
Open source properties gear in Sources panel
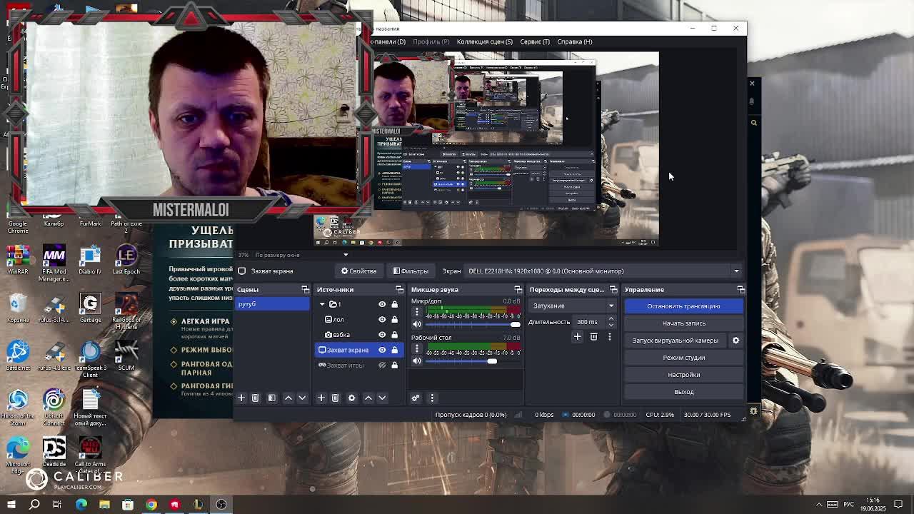(351, 398)
